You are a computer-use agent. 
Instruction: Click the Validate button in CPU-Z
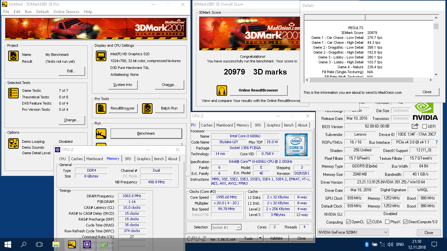click(x=276, y=238)
